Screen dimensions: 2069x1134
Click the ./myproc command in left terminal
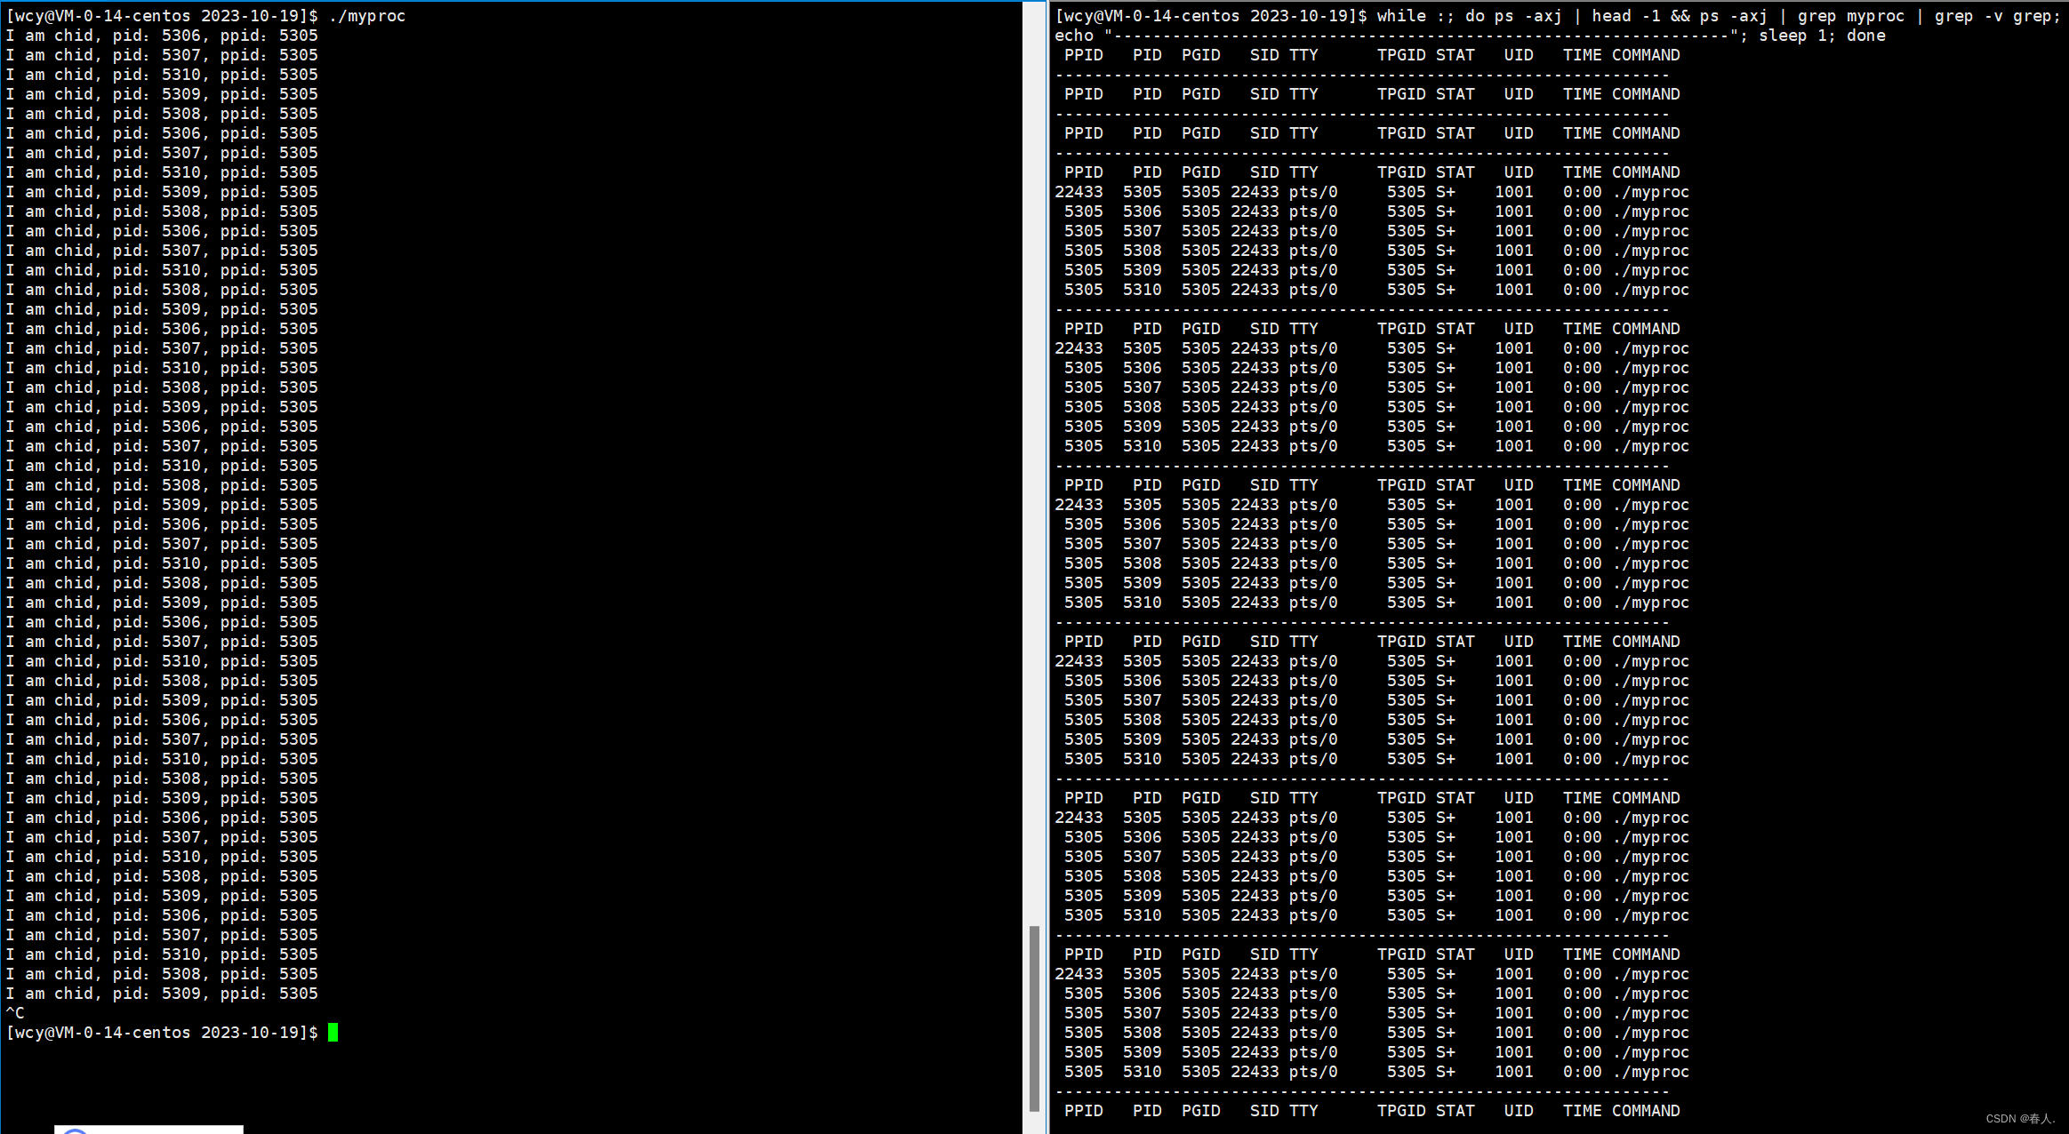point(367,16)
